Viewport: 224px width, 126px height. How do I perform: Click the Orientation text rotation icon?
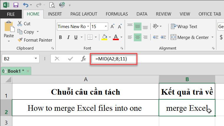pos(156,26)
